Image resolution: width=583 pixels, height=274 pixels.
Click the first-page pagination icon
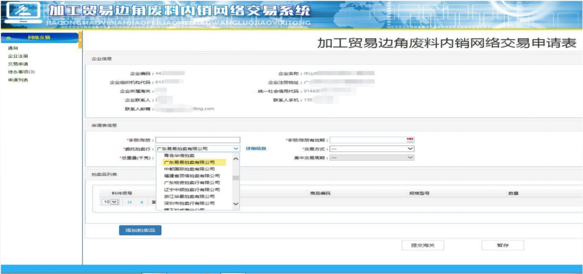pos(130,202)
